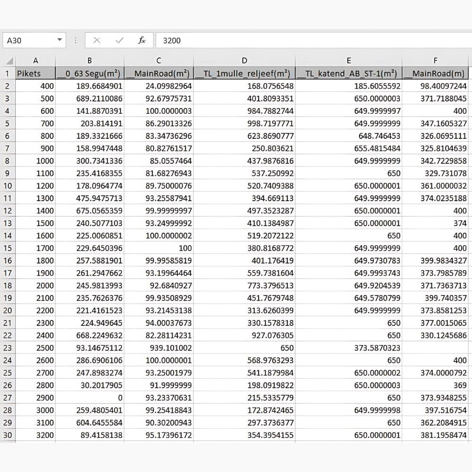Screen dimensions: 472x472
Task: Click the Enter checkmark icon in formula bar
Action: point(119,41)
